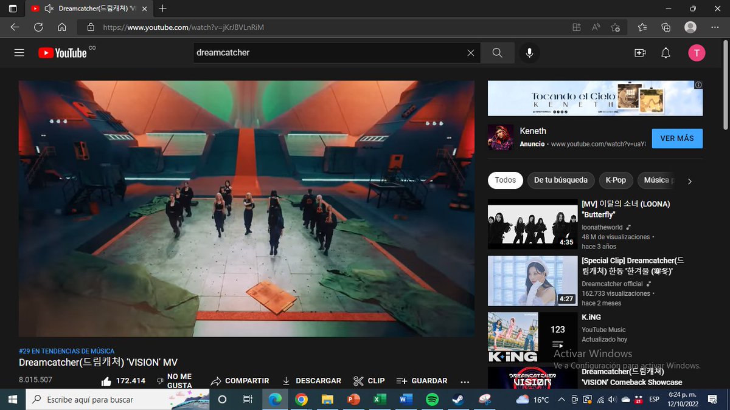Select the De tu búsqueda chip
Viewport: 730px width, 410px height.
561,180
